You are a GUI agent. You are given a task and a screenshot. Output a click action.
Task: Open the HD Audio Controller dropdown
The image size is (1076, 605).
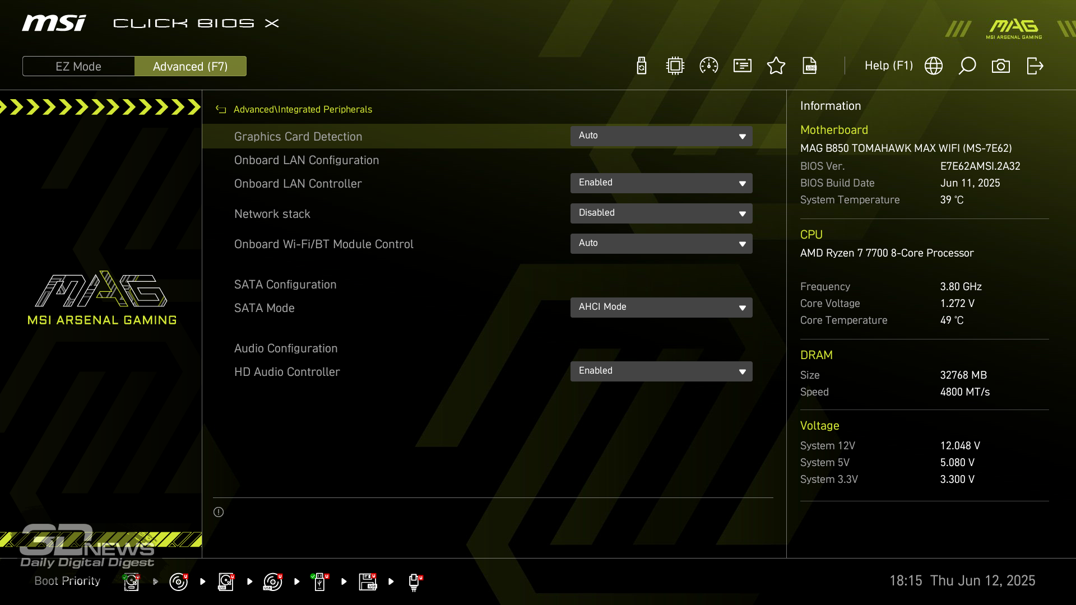(661, 371)
